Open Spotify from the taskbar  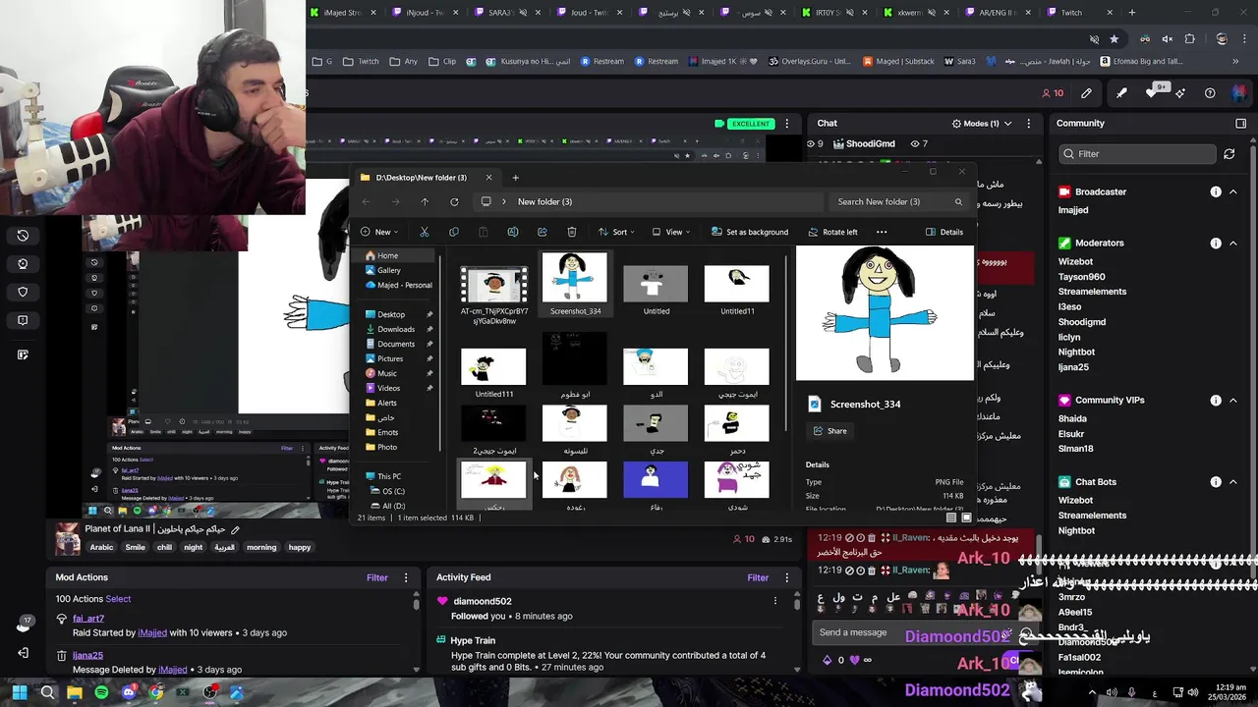(101, 692)
